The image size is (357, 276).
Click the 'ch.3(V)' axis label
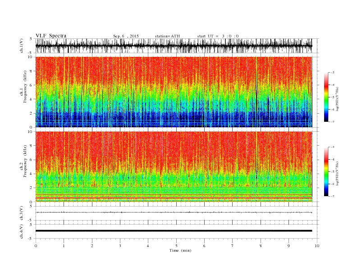click(22, 213)
